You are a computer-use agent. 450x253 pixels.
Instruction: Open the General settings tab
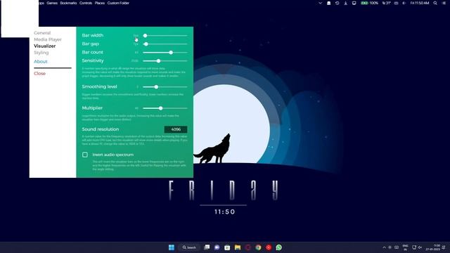click(x=42, y=33)
